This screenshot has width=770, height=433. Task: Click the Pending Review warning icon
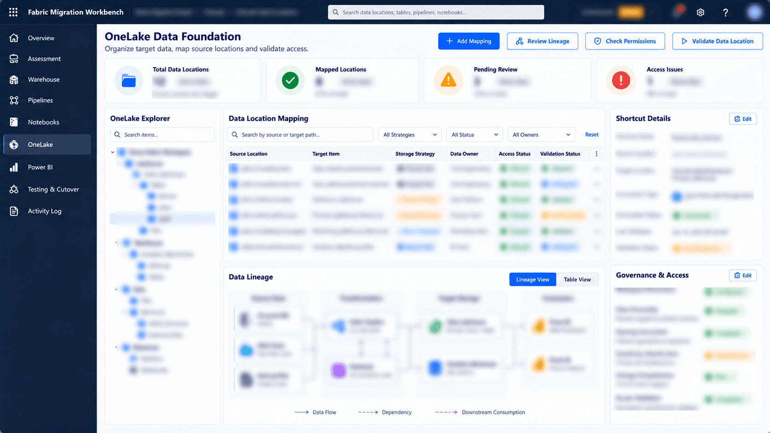(448, 81)
